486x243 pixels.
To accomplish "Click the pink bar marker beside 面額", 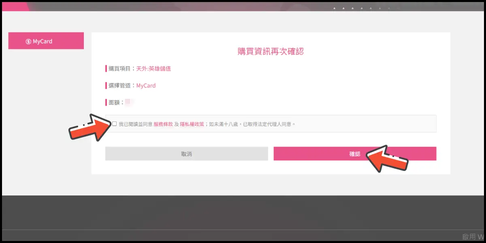I will coord(106,102).
